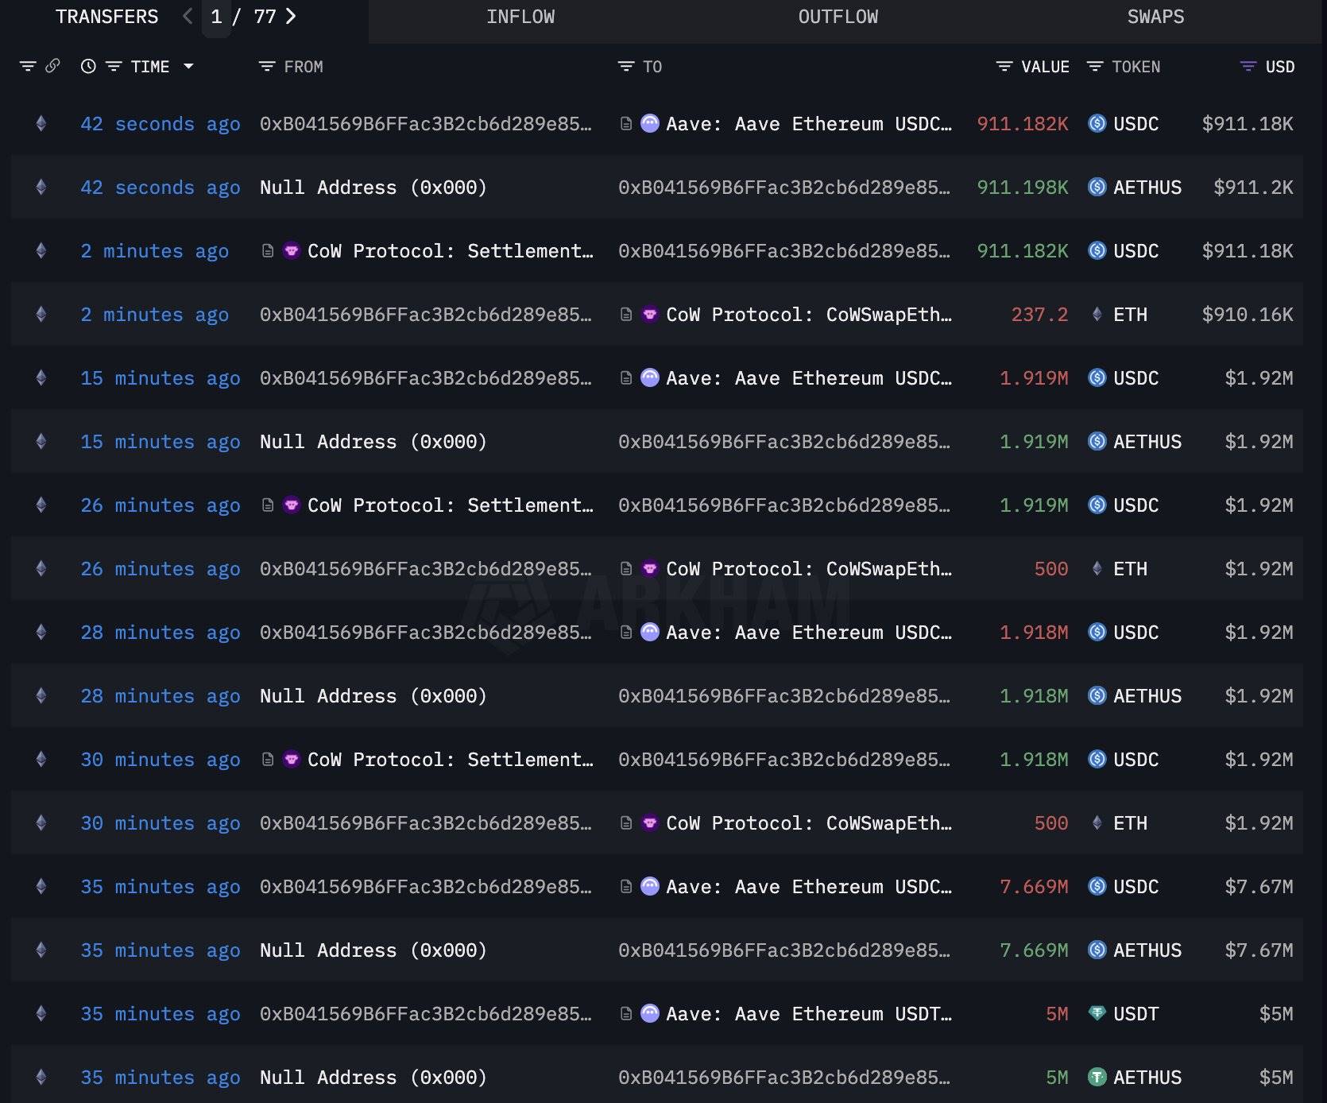Click the Aave entity icon on the first transfer
This screenshot has width=1327, height=1103.
tap(650, 123)
